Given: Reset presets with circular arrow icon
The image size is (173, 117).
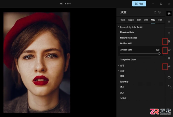Looking at the screenshot, I should pyautogui.click(x=155, y=12).
